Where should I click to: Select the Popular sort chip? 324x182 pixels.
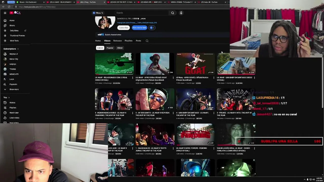point(110,48)
